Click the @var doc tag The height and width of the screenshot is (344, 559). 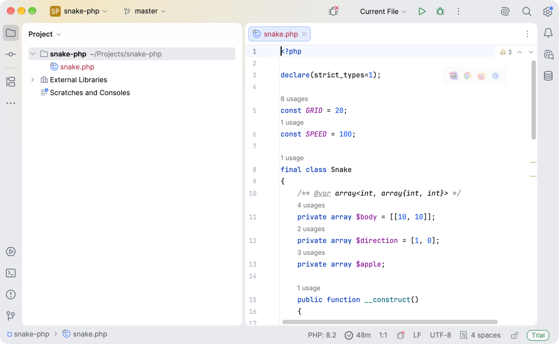[322, 194]
